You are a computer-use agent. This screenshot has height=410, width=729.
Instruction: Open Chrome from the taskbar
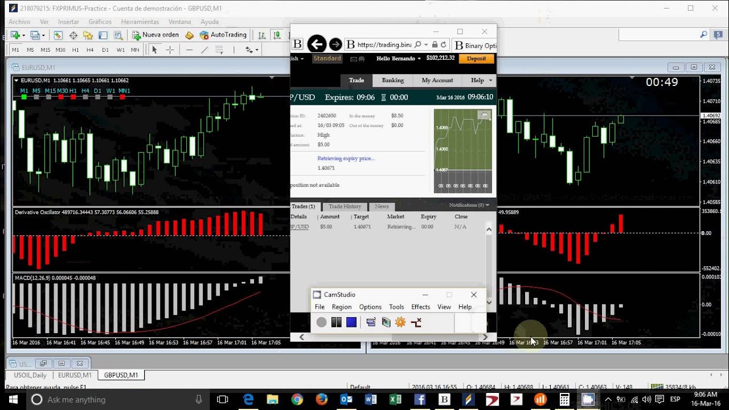pos(297,400)
